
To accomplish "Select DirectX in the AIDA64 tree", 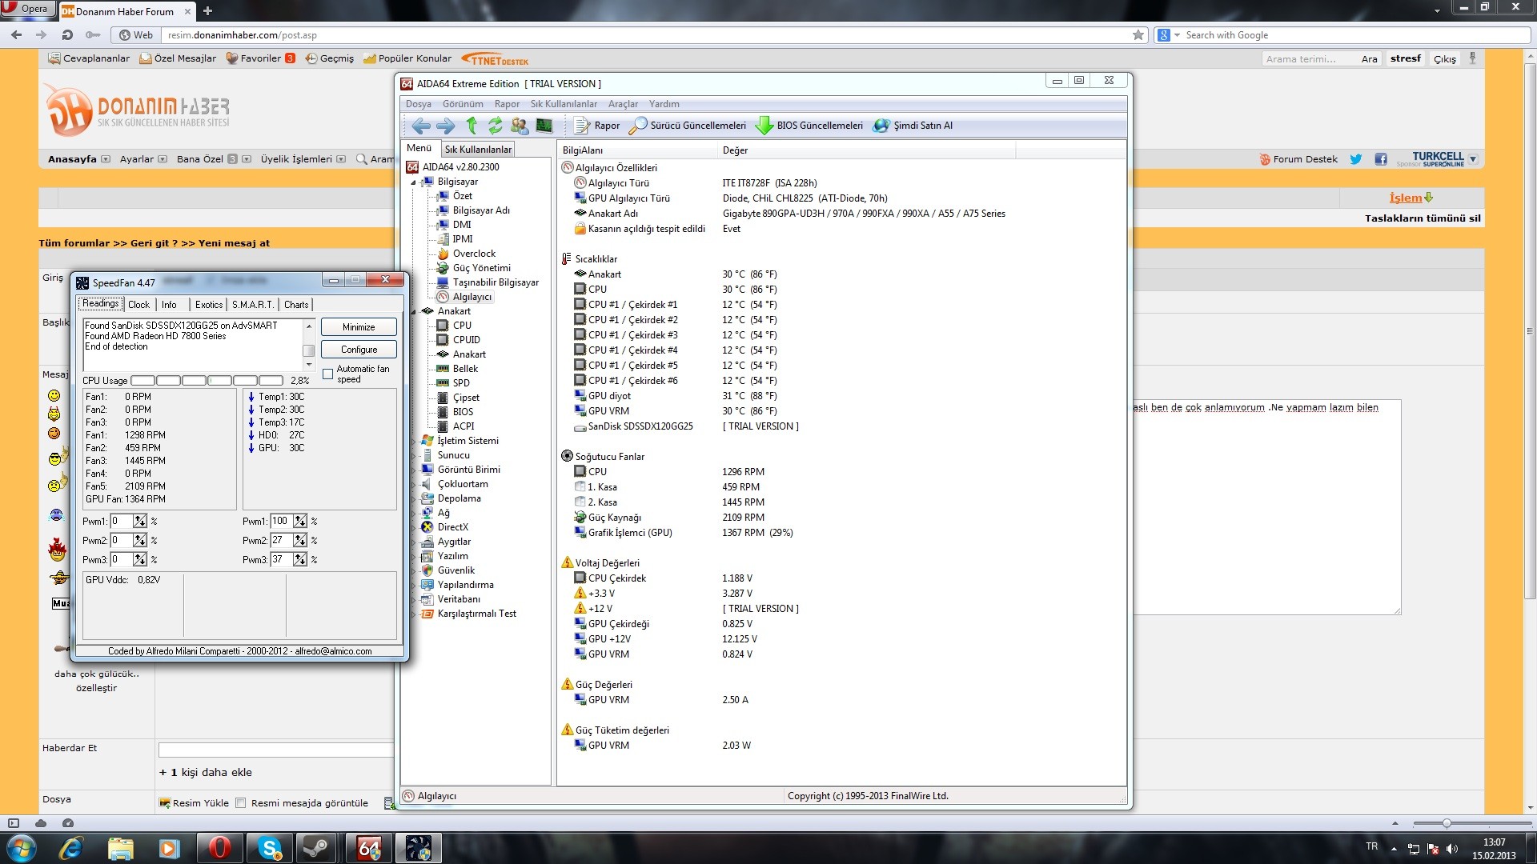I will pyautogui.click(x=452, y=527).
